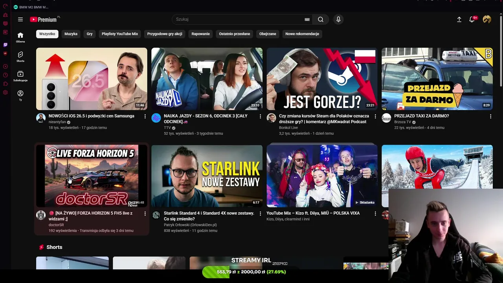This screenshot has width=503, height=283.
Task: Click nieantyfan channel avatar
Action: click(x=41, y=118)
